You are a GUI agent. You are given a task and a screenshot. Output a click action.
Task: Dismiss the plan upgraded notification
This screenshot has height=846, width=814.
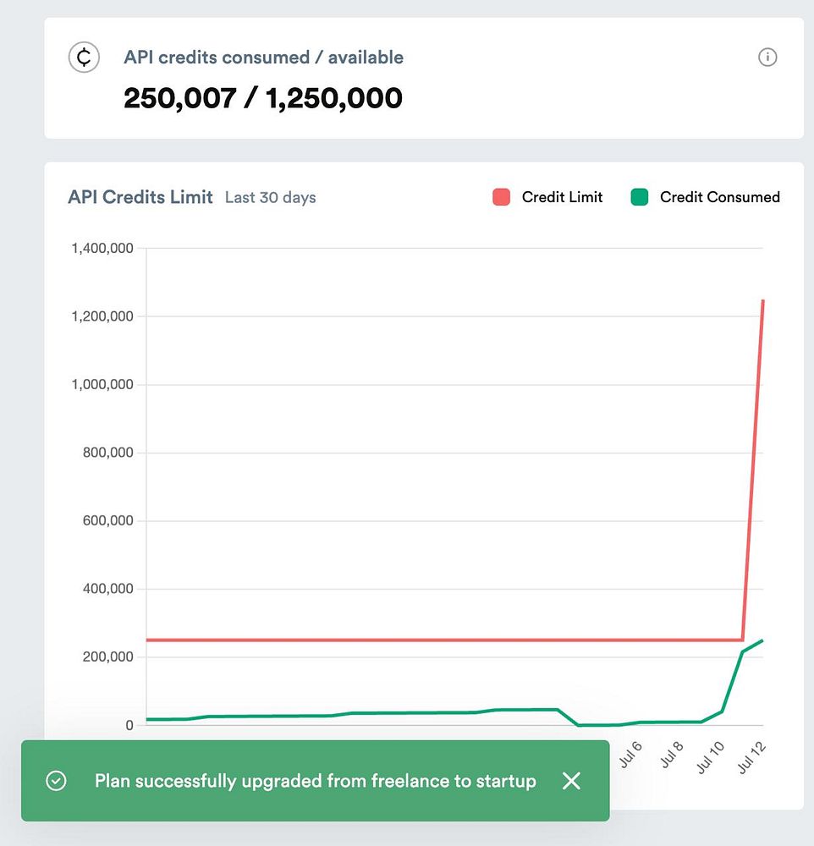coord(571,781)
